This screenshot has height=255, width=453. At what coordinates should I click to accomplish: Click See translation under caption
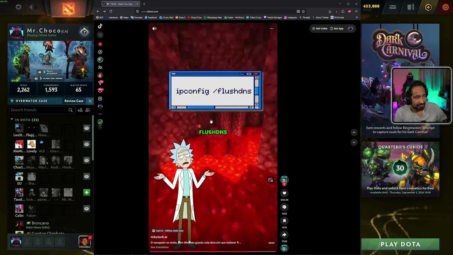[159, 247]
